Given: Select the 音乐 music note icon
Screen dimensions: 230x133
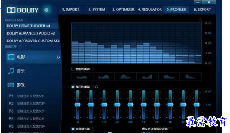Looking at the screenshot, I should pos(11,71).
